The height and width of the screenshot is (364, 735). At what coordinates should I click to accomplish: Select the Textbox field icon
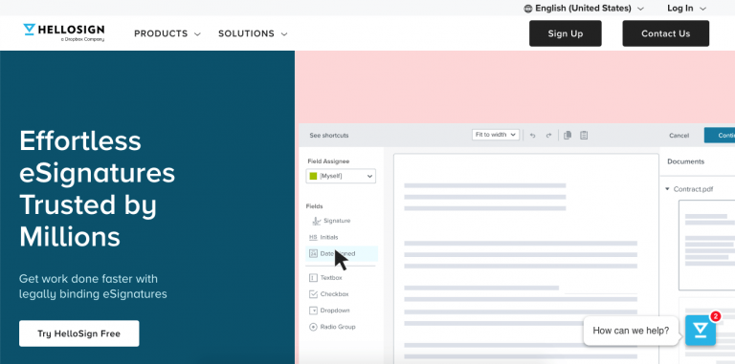pyautogui.click(x=313, y=278)
